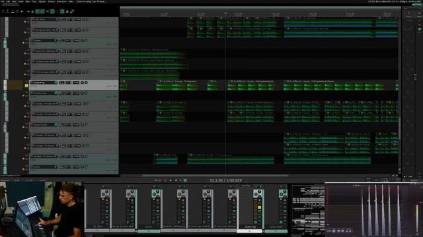Start playback with the transport Play button

(171, 180)
